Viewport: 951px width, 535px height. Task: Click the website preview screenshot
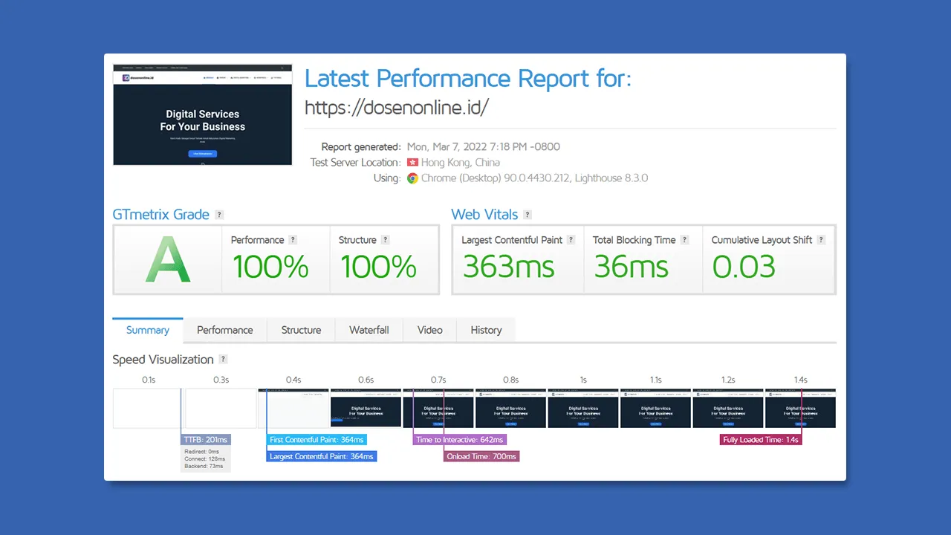(202, 114)
